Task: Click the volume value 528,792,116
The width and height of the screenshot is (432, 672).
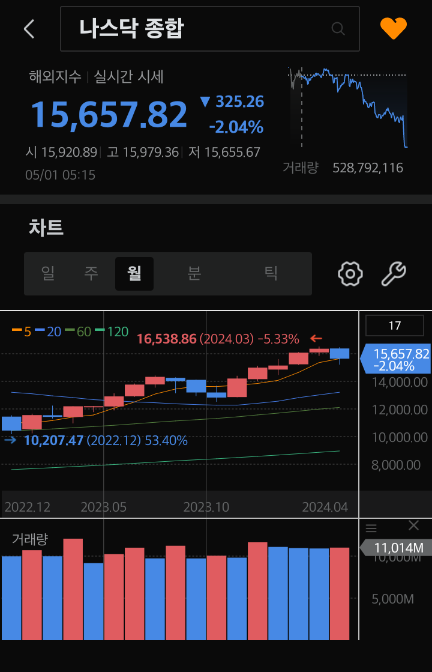Action: click(368, 168)
